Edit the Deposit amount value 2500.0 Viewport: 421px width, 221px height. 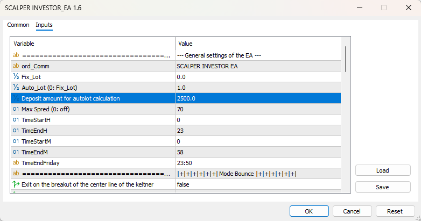tap(186, 98)
